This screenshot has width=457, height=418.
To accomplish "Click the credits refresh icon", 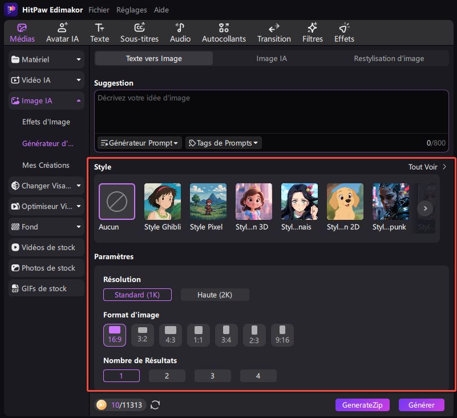I will [x=155, y=405].
